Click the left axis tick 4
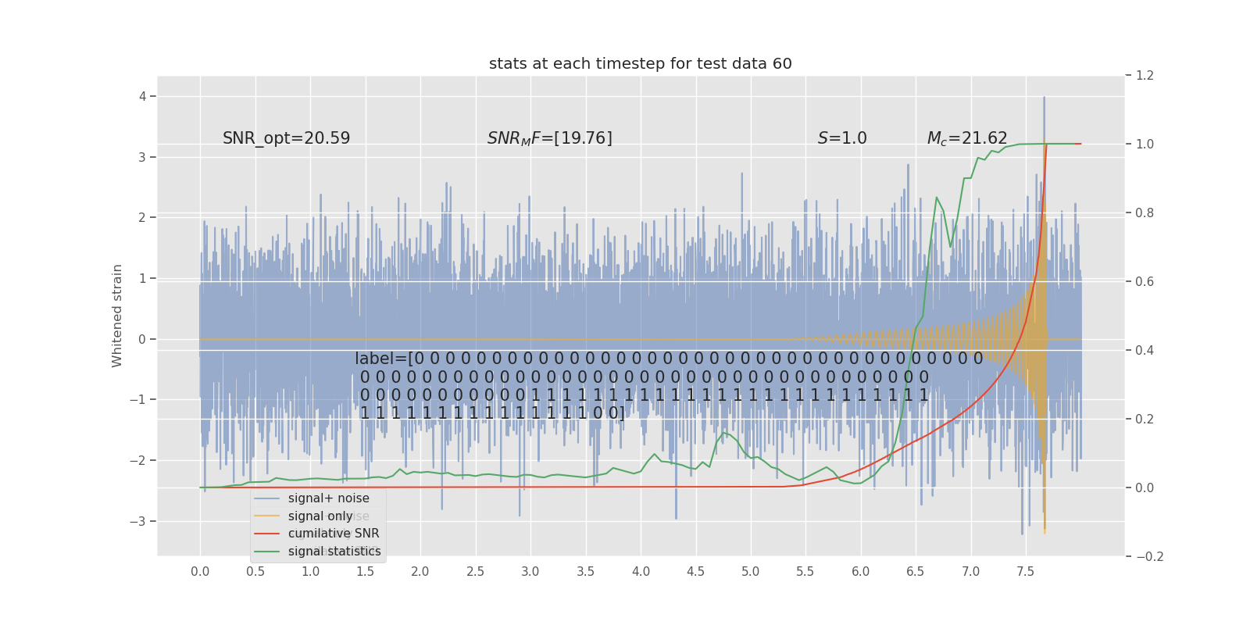The image size is (1250, 625). (x=142, y=97)
